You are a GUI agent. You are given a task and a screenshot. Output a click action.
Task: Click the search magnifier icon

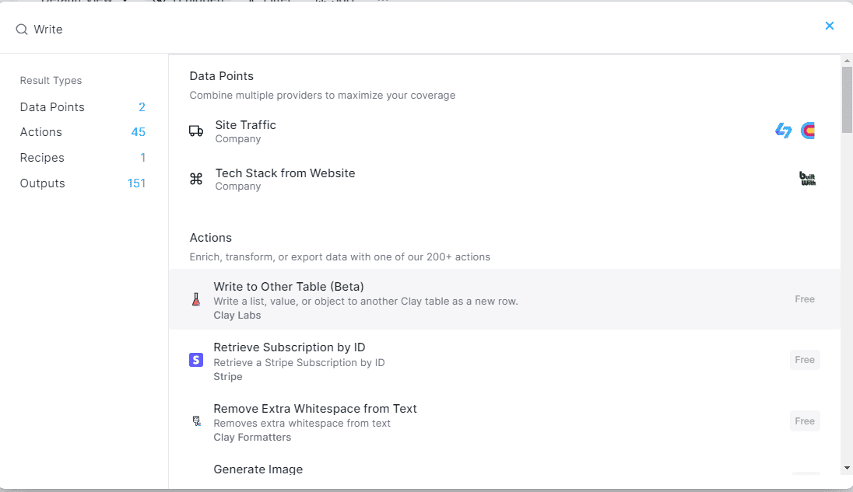pyautogui.click(x=21, y=30)
